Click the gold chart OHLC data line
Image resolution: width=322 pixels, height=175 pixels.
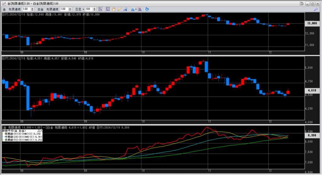51,15
